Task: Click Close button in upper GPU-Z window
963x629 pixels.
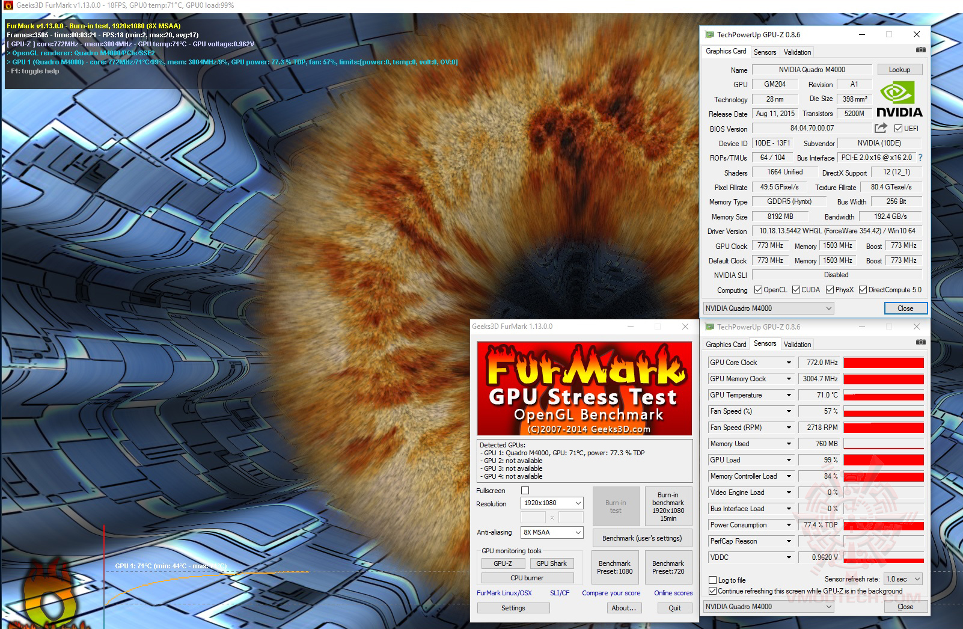Action: (x=905, y=308)
